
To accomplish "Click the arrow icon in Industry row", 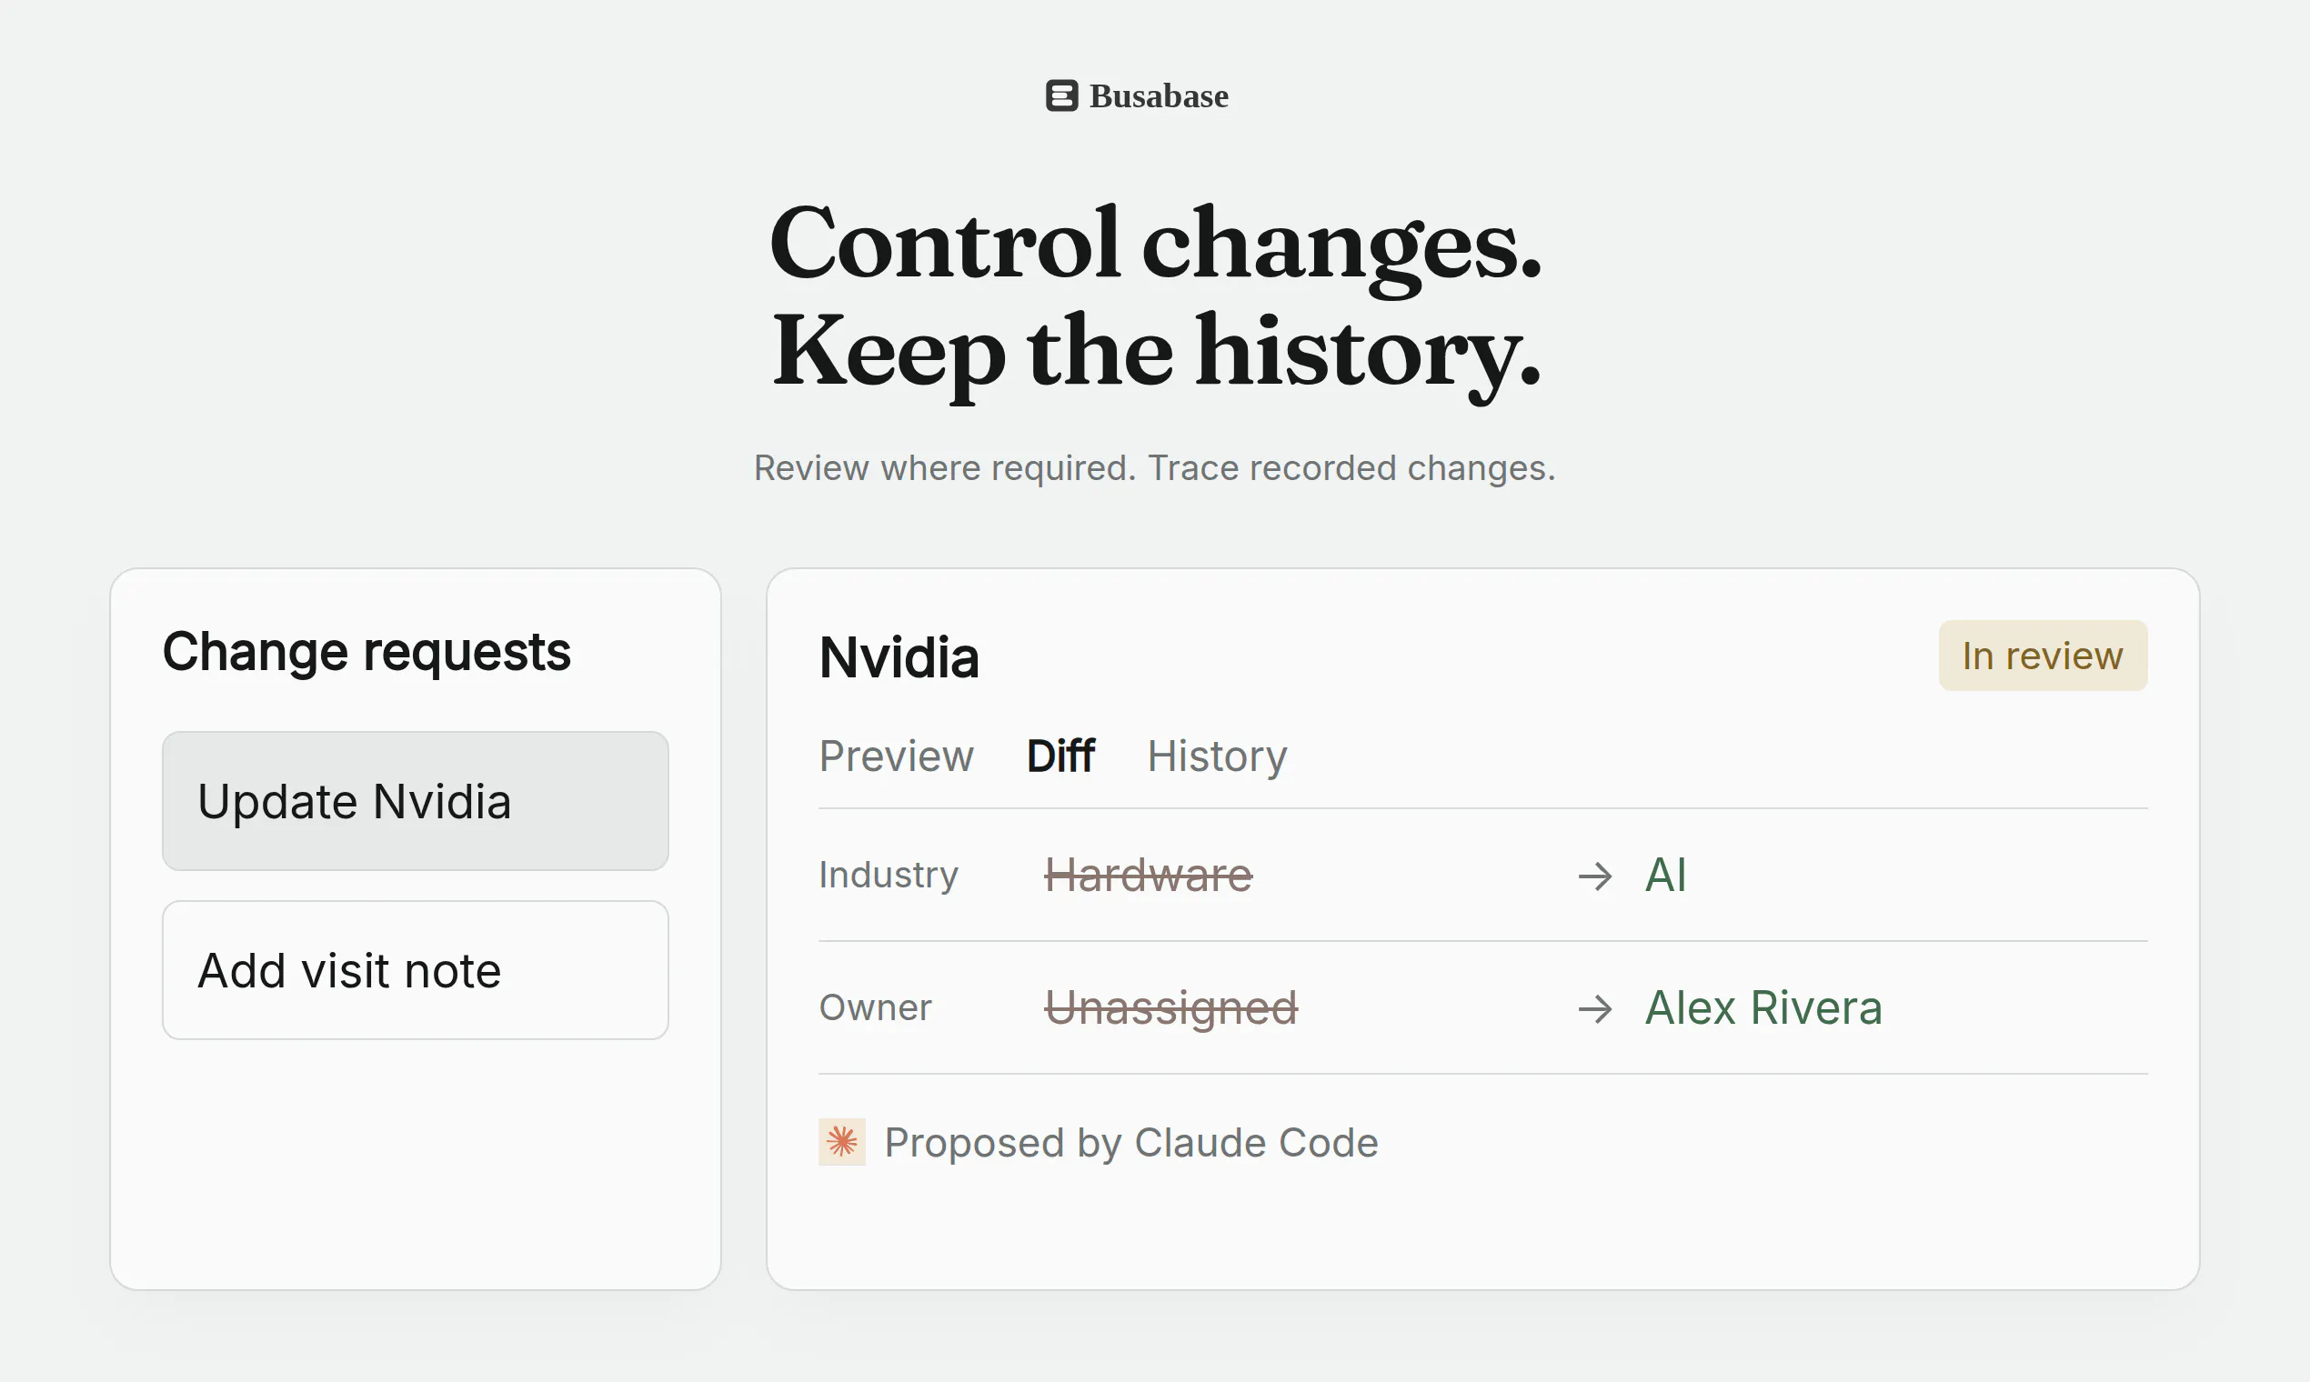I will (x=1595, y=876).
